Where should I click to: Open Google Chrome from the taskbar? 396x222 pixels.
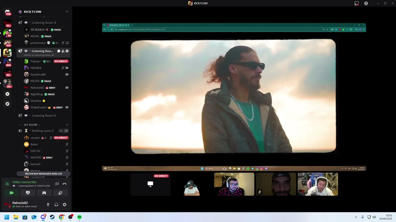(61, 217)
